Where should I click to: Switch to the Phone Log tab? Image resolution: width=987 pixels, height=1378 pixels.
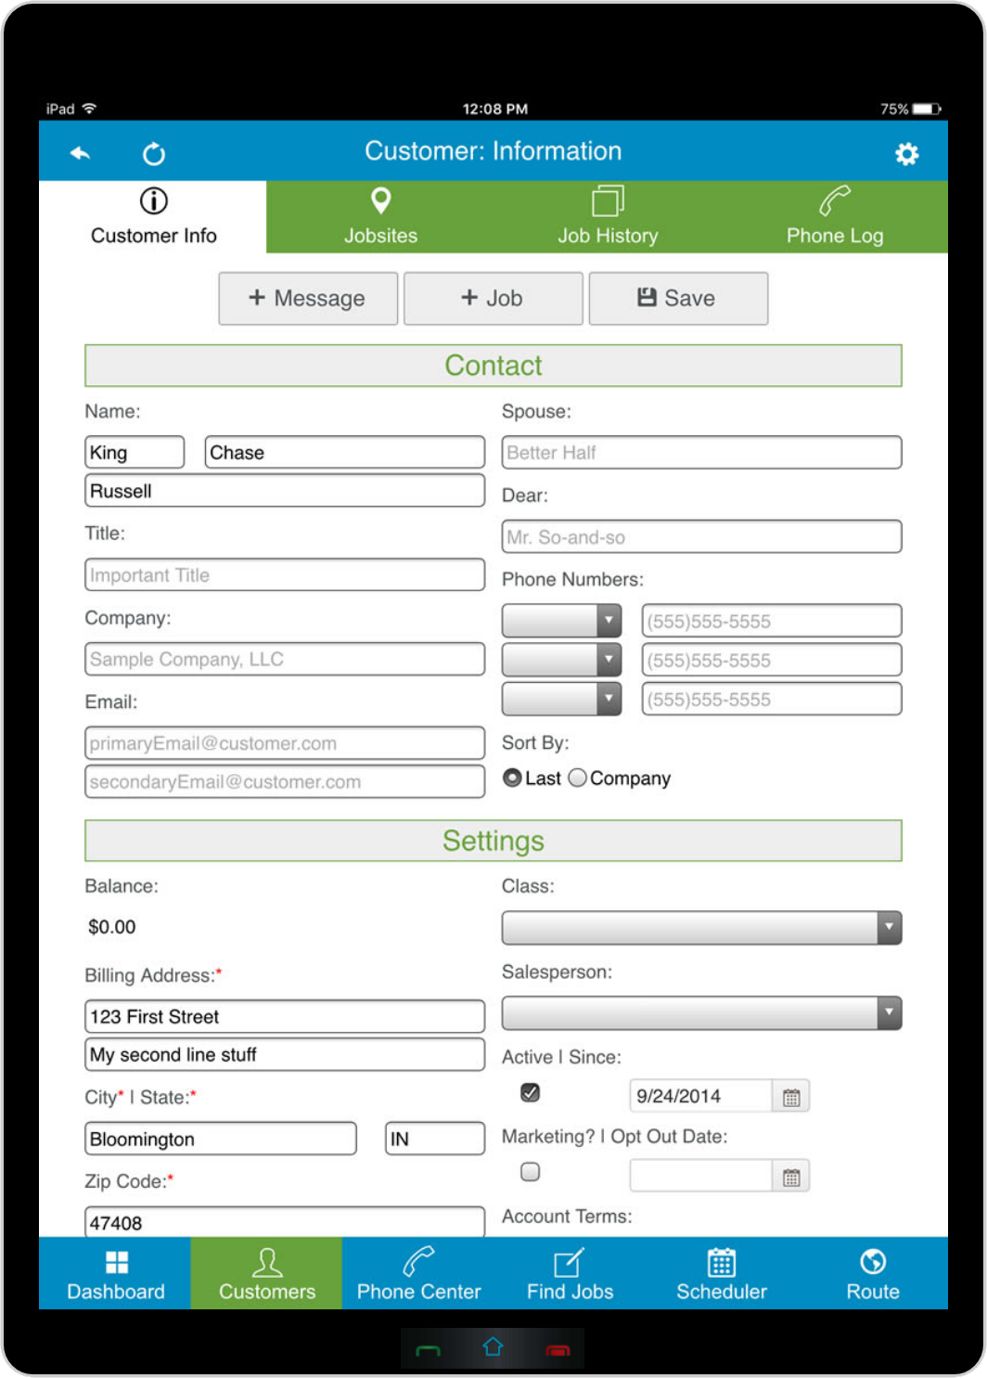(835, 216)
